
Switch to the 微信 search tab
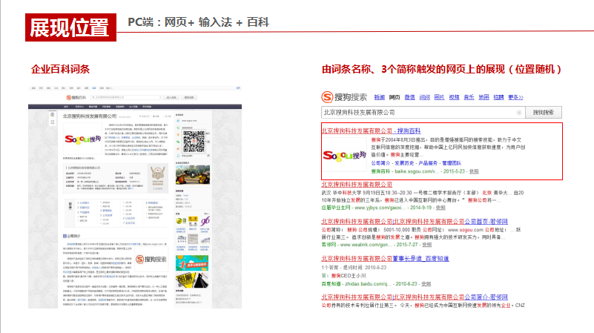click(409, 97)
